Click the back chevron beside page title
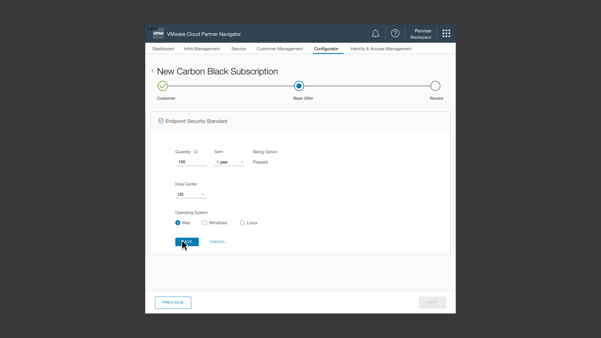The image size is (601, 338). pos(152,71)
